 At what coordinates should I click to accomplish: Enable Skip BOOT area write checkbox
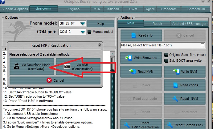point(166,61)
